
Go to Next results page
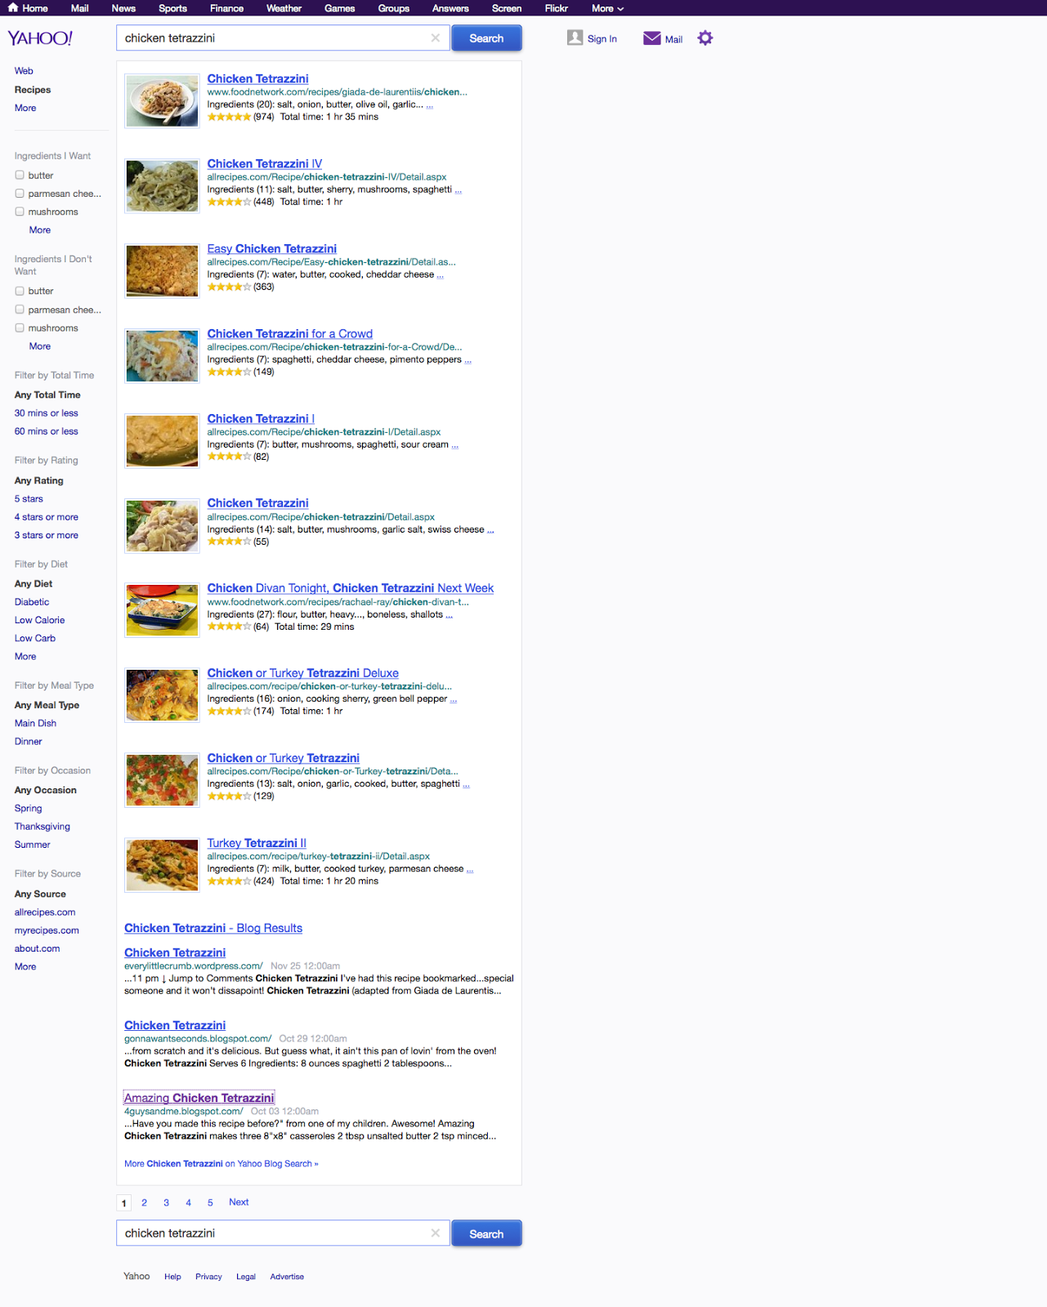coord(239,1202)
